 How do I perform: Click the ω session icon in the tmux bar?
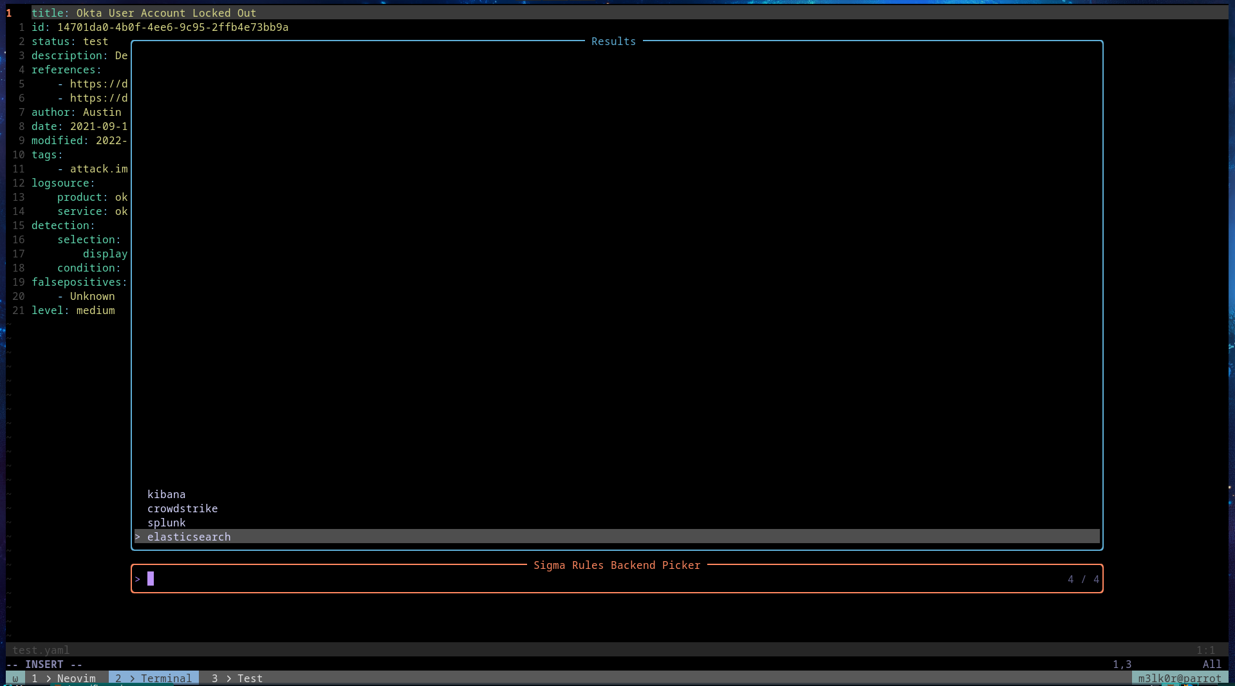click(x=14, y=678)
